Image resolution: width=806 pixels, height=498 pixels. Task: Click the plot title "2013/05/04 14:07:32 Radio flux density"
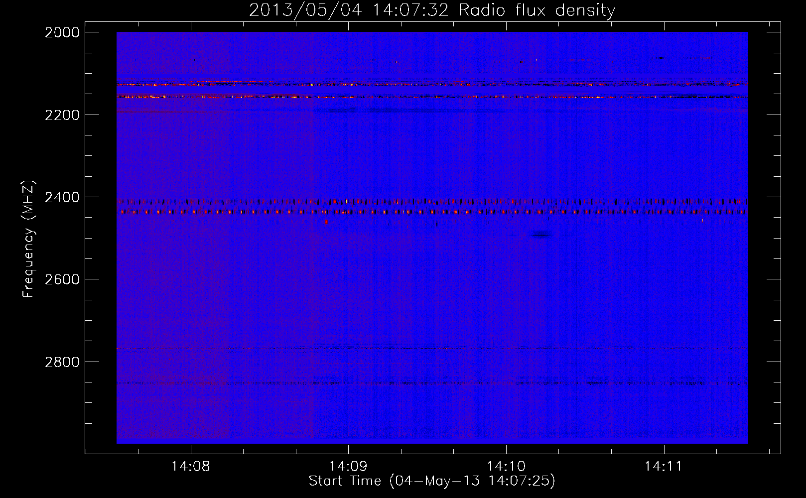[x=432, y=10]
